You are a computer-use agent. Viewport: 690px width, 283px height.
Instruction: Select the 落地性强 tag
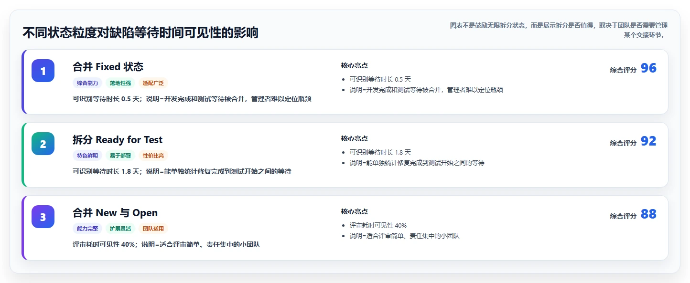click(120, 83)
